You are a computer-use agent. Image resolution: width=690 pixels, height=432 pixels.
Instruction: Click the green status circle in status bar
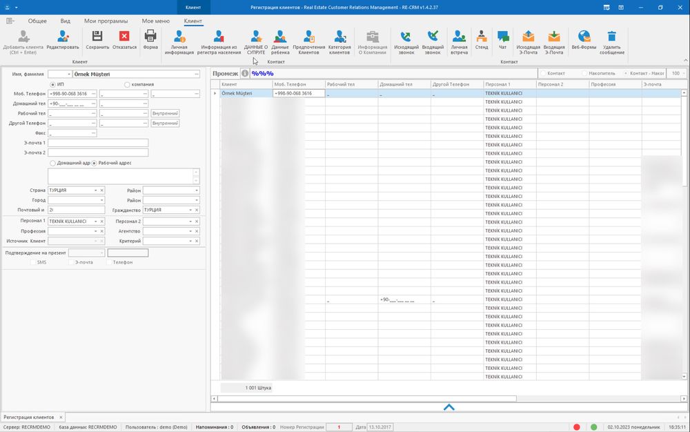click(x=593, y=427)
